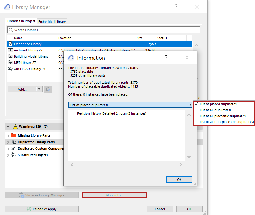Select the ARCHICAD Library 24 row name
Image resolution: width=255 pixels, height=215 pixels.
click(30, 69)
